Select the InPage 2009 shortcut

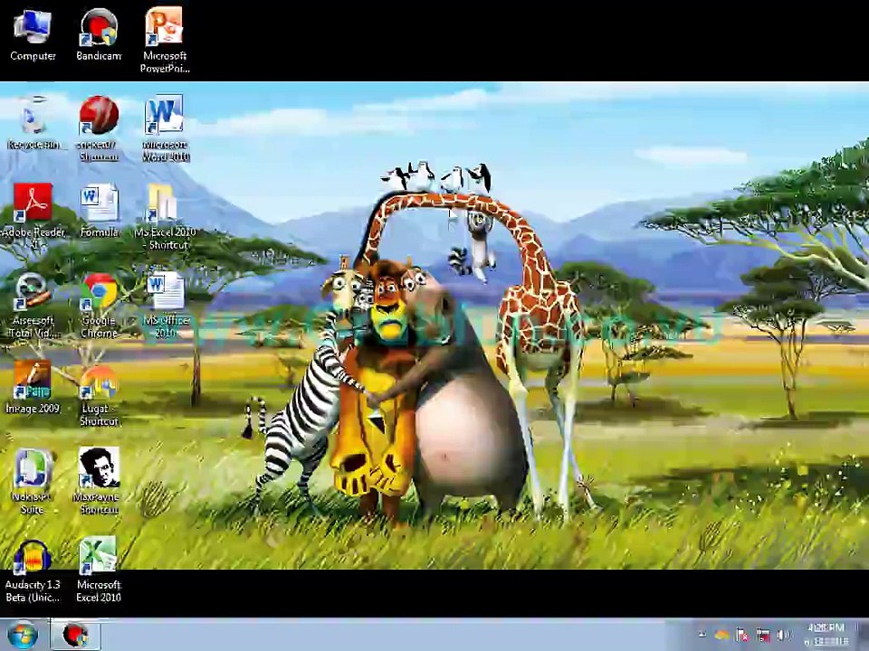[x=33, y=387]
